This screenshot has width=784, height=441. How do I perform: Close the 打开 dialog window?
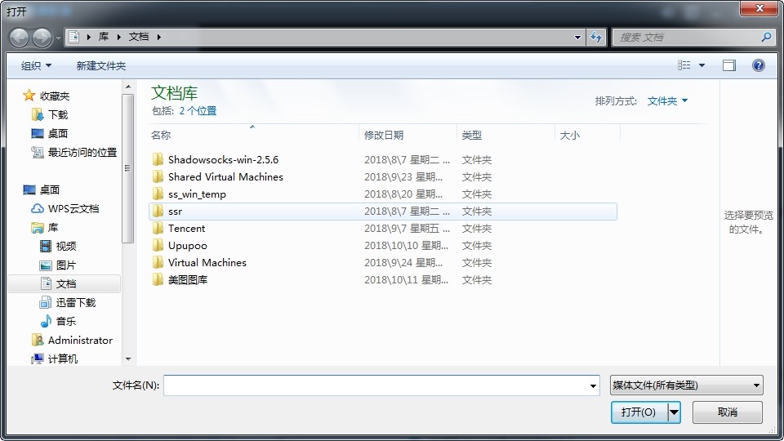pyautogui.click(x=759, y=8)
